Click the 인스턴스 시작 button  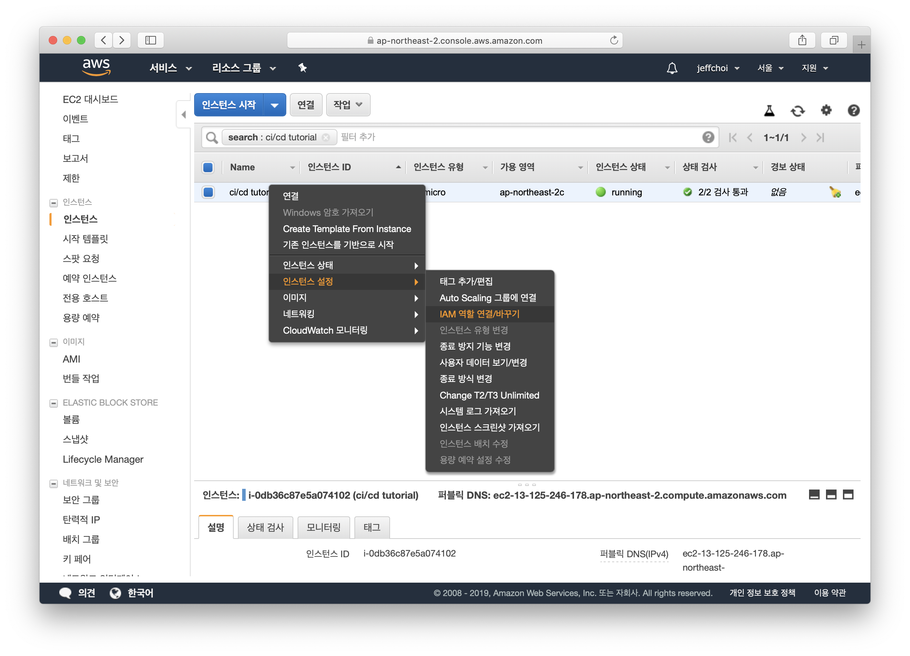click(229, 105)
